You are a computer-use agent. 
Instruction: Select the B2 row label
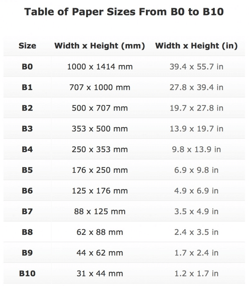tap(27, 108)
